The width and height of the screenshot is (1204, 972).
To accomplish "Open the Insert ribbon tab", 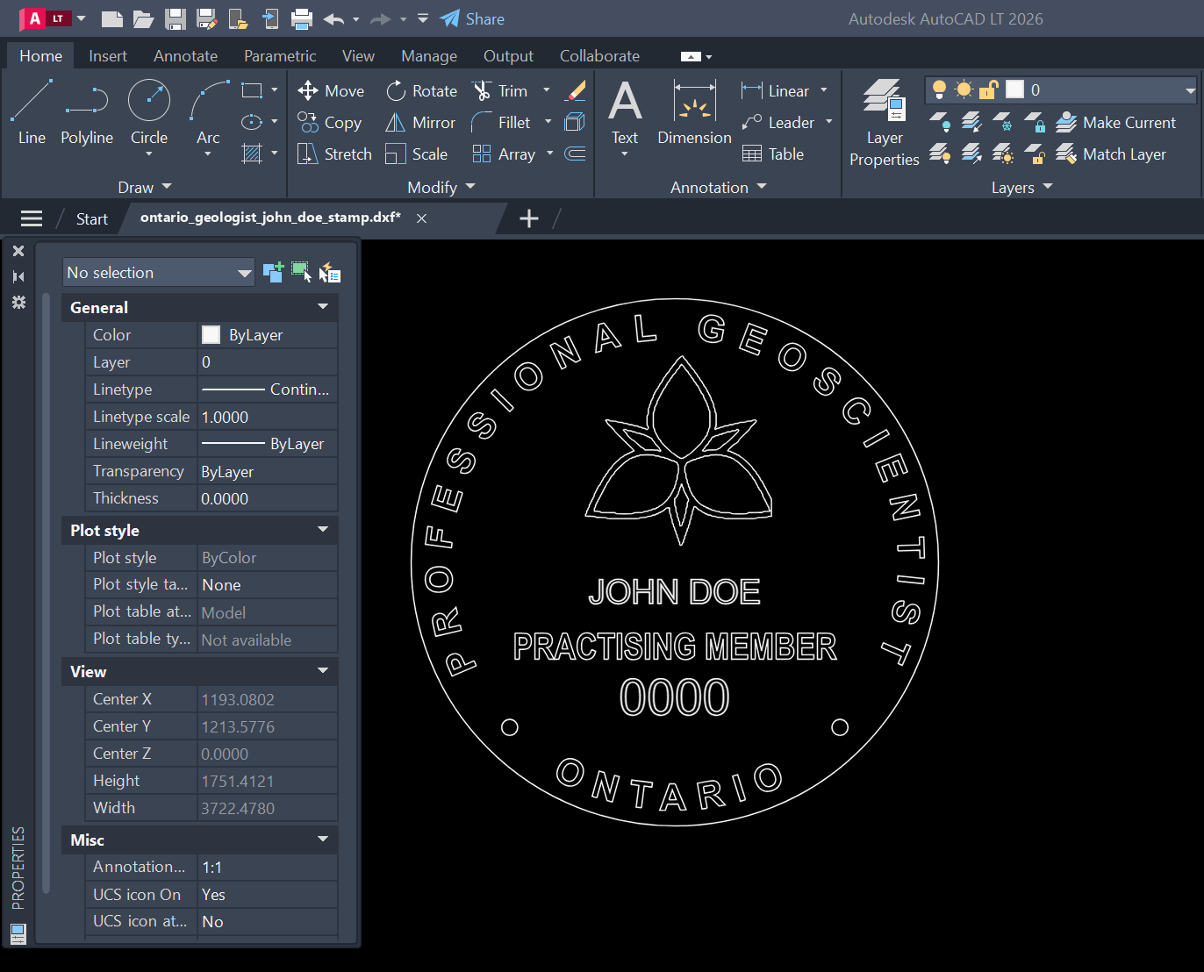I will [x=108, y=55].
